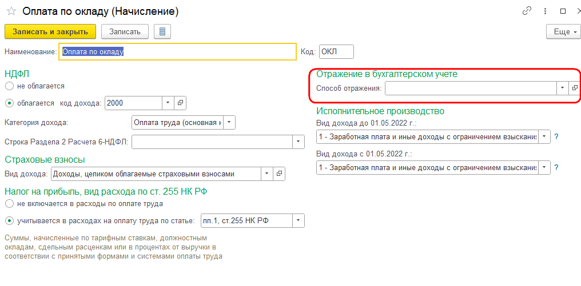This screenshot has height=286, width=581.
Task: Show help for Вид дохода до 01.05.2022
Action: [x=556, y=136]
